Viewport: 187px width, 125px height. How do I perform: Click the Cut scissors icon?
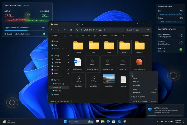65,36
